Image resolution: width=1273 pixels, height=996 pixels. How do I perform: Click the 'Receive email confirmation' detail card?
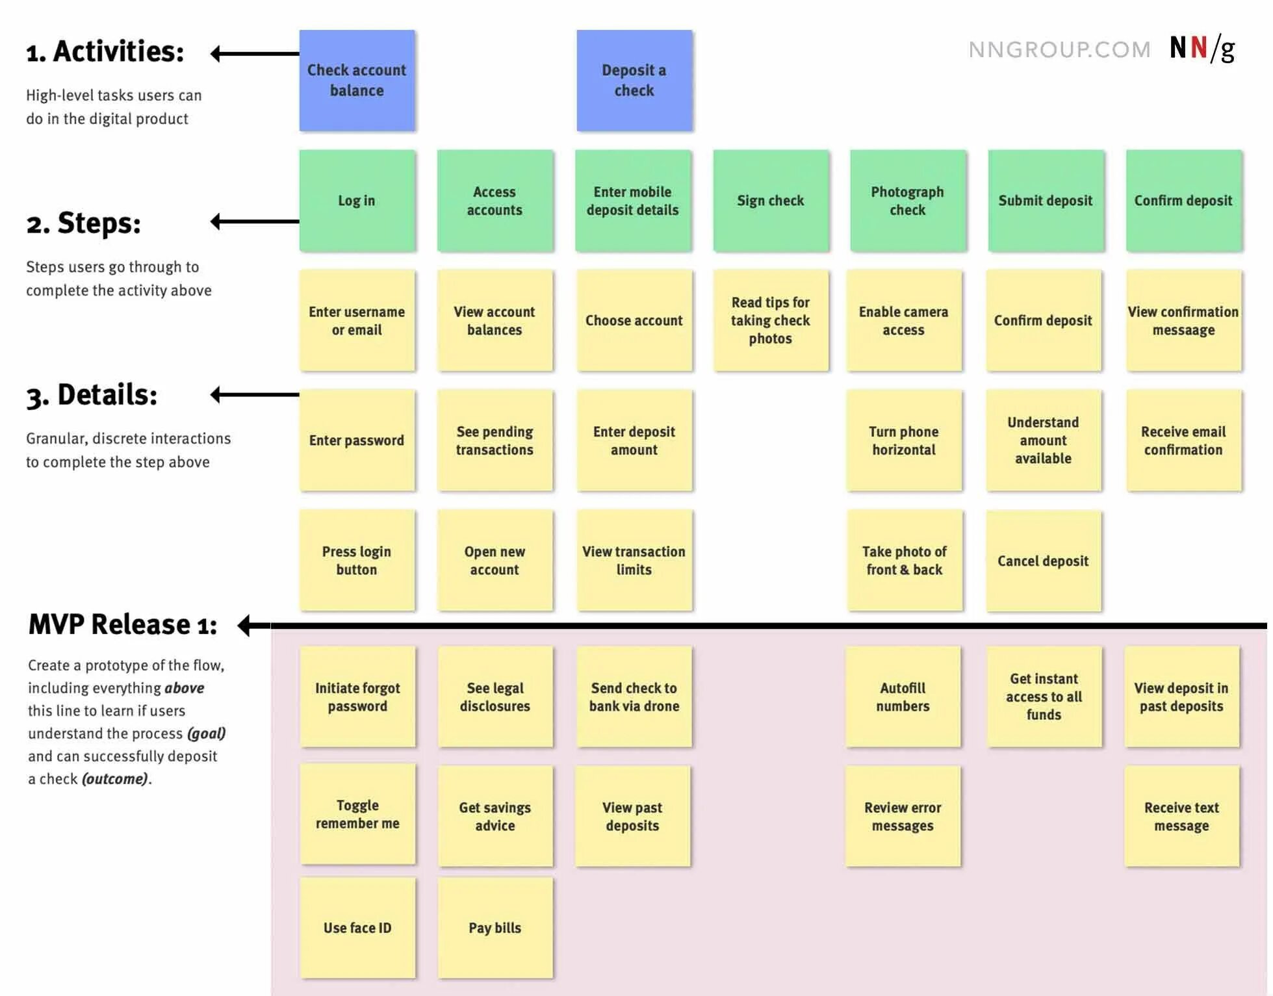coord(1177,448)
